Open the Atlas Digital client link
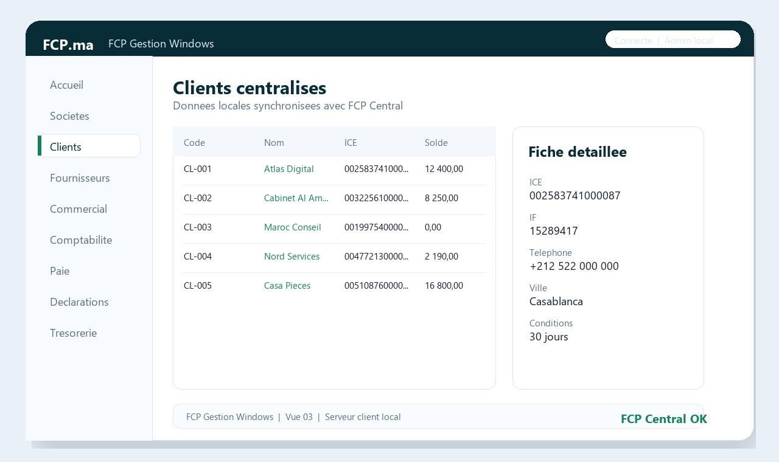 (289, 169)
